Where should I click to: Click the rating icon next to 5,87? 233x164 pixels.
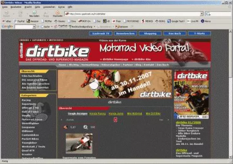coord(65,127)
